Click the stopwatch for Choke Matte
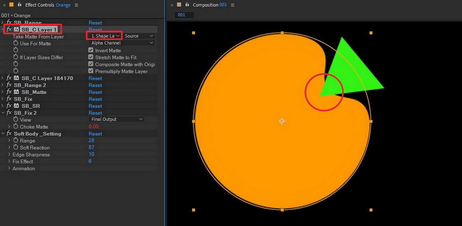Image resolution: width=462 pixels, height=226 pixels. (16, 127)
